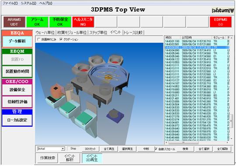Toggle the 自動スクロール checkbox
This screenshot has width=236, height=166.
tap(156, 149)
